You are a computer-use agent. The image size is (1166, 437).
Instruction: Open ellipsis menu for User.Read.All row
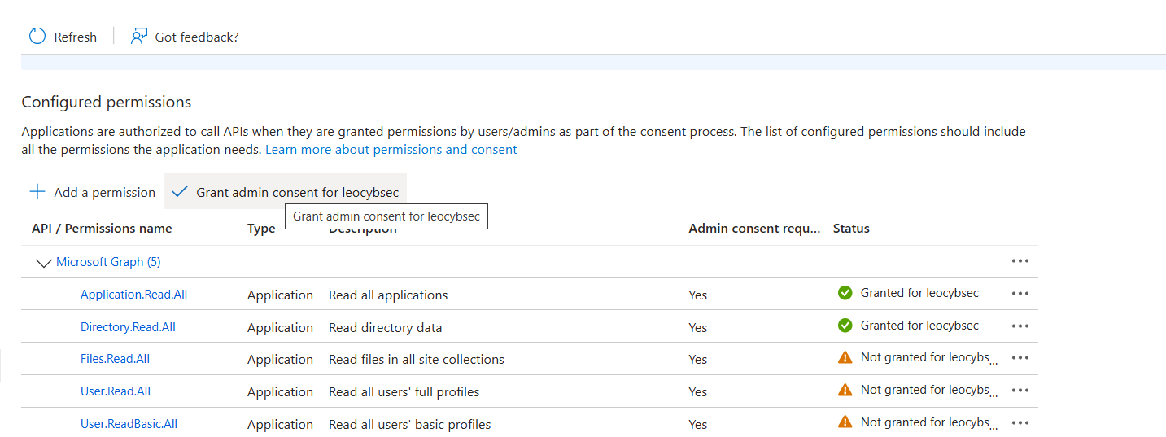pos(1020,391)
